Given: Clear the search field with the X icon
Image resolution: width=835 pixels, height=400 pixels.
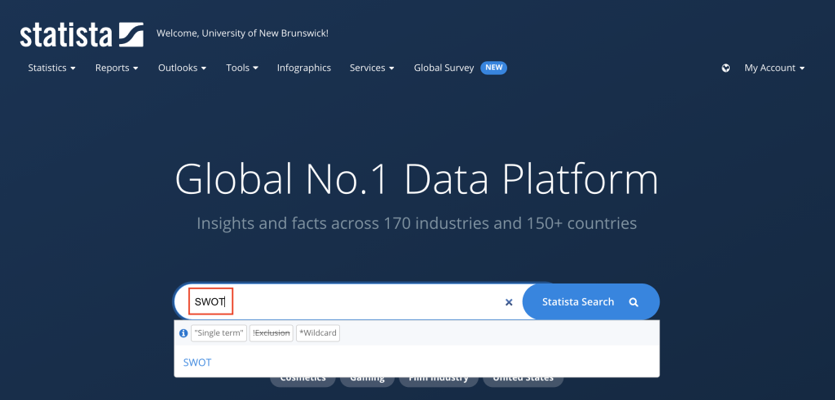Looking at the screenshot, I should coord(509,302).
